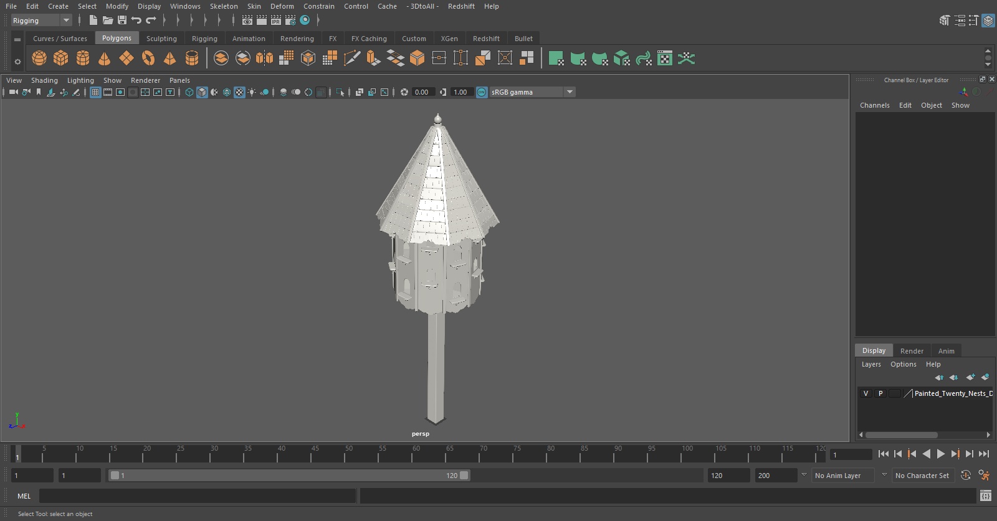Screen dimensions: 997x521
Task: Click the Select Camera icon in panel toolbar
Action: coord(13,92)
